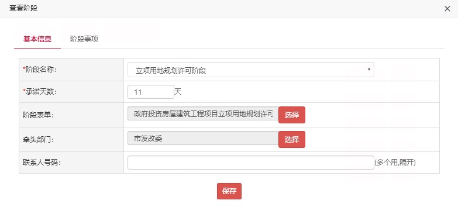Open the 阶段事项 tab
The height and width of the screenshot is (214, 458).
point(84,39)
